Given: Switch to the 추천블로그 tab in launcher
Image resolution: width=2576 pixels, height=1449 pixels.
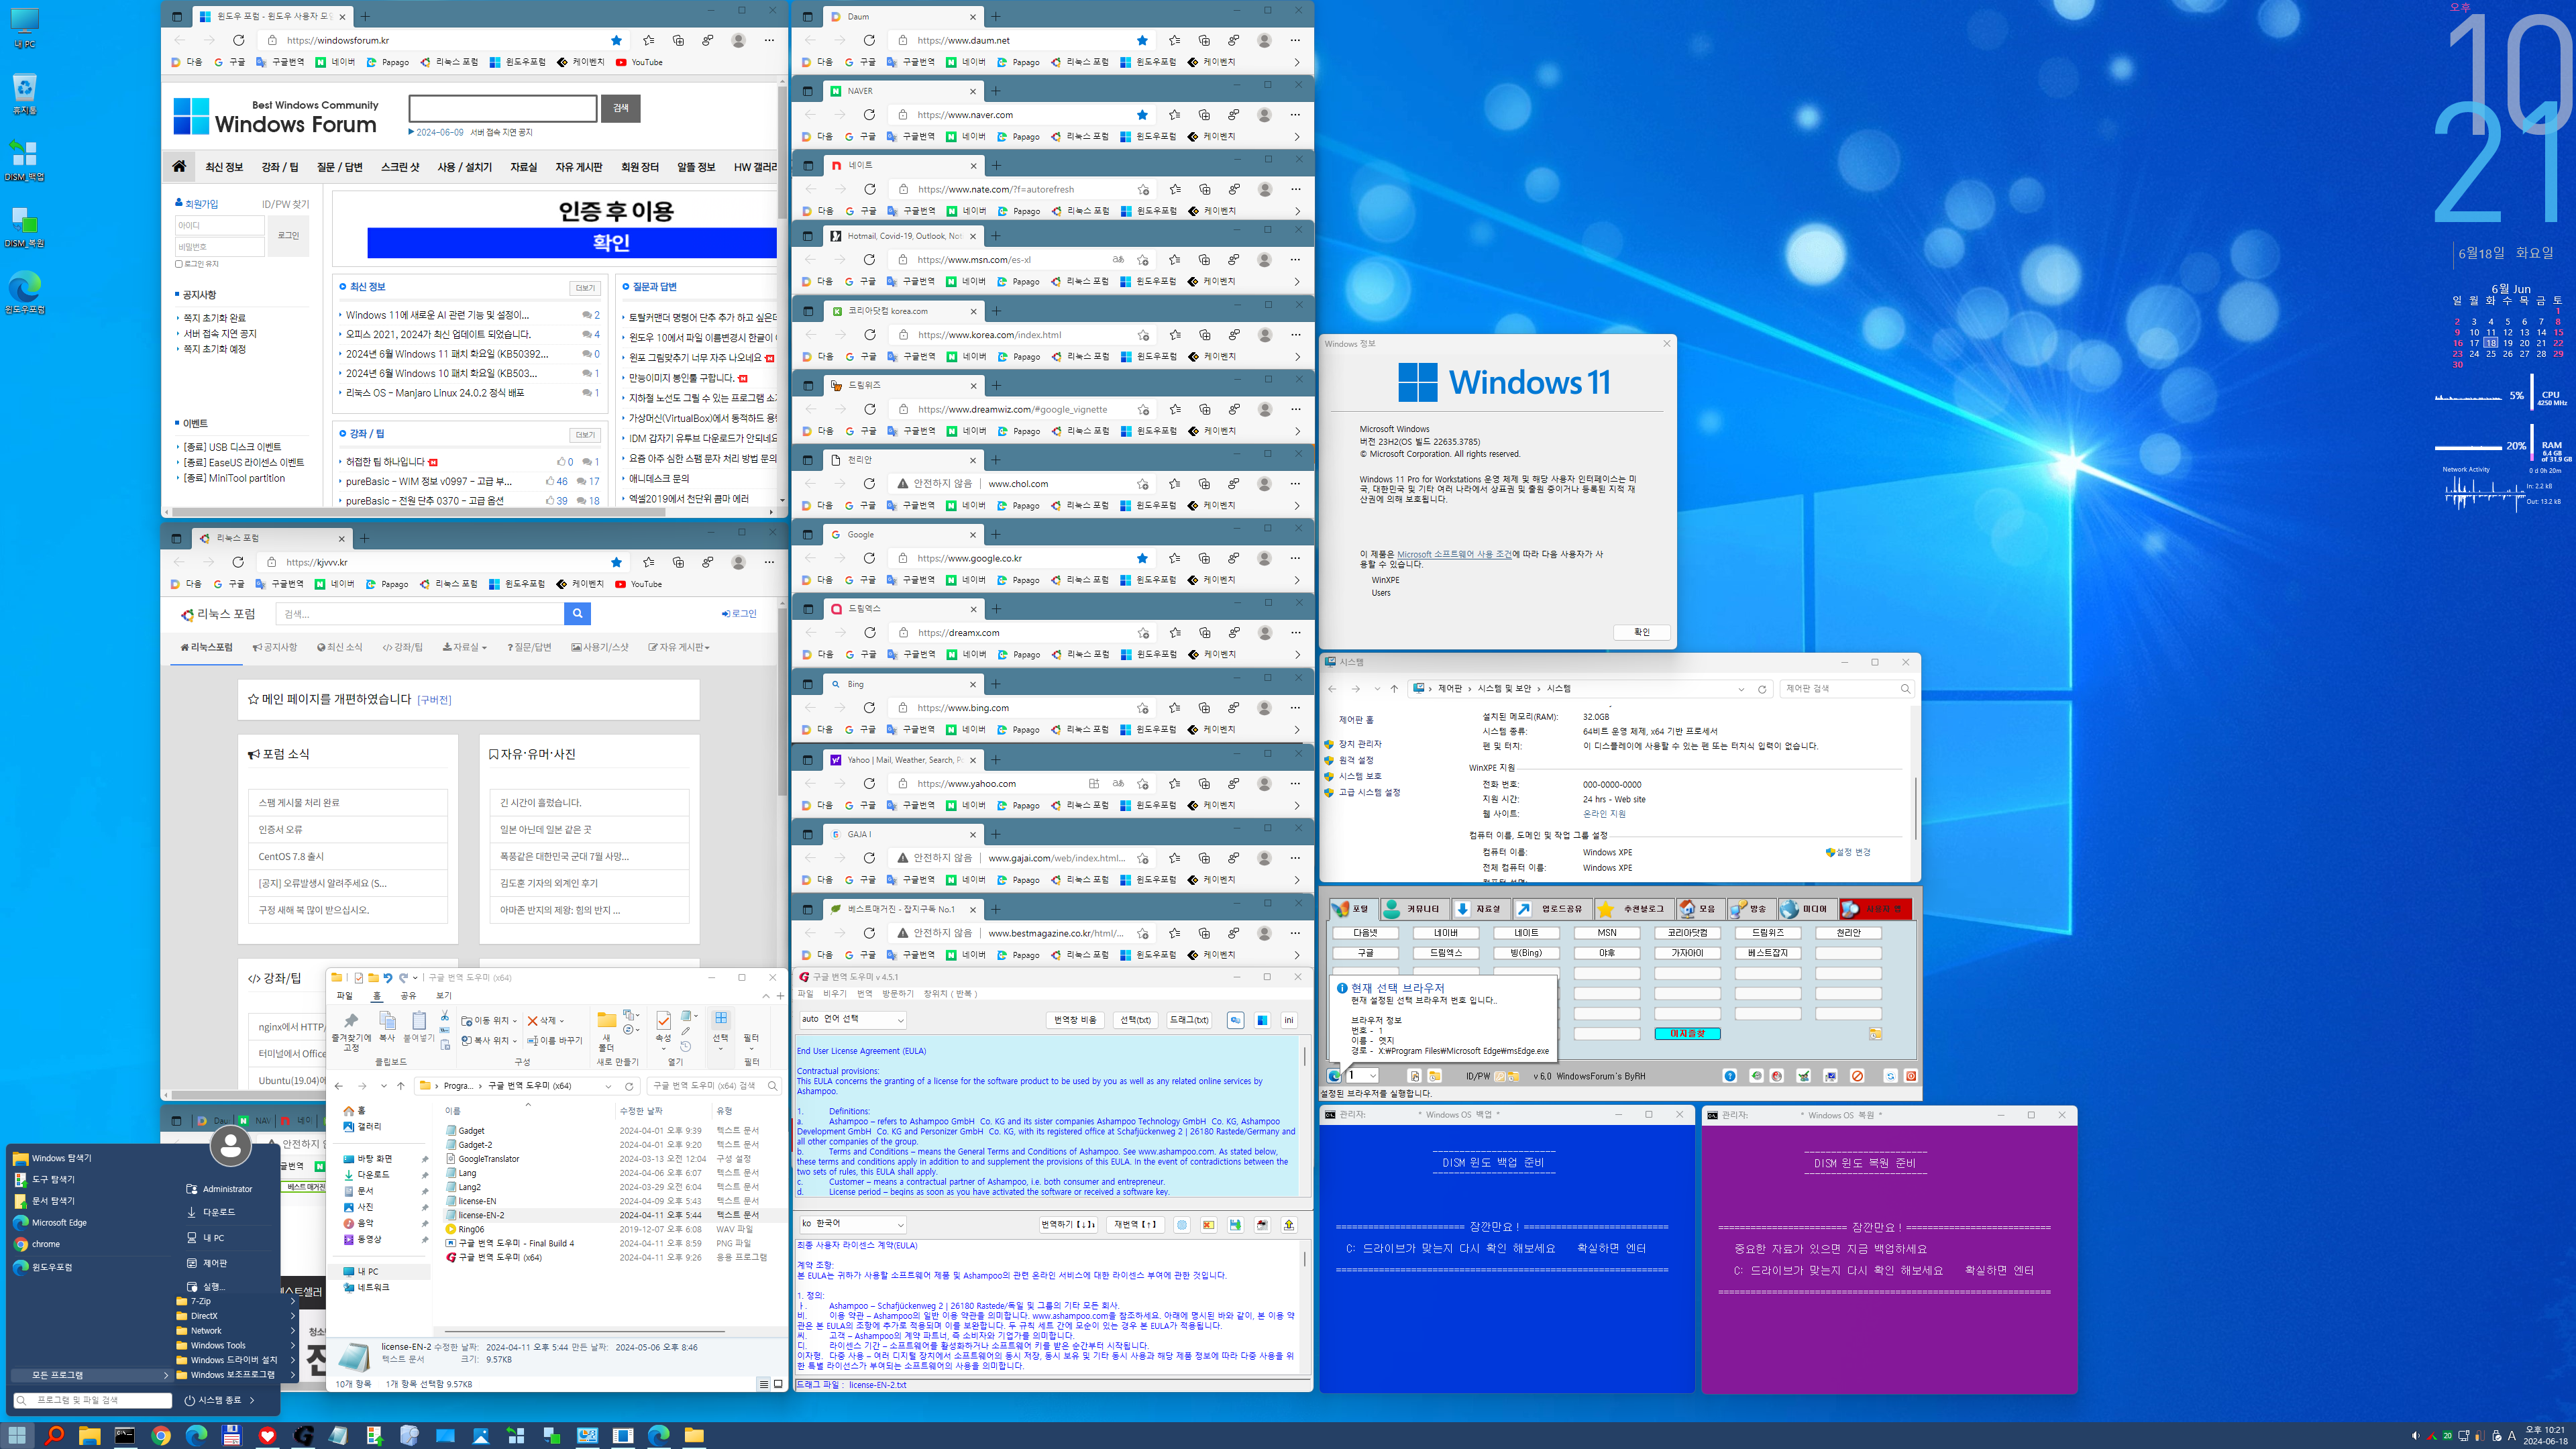Looking at the screenshot, I should click(x=1633, y=909).
